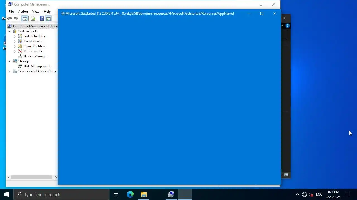The width and height of the screenshot is (357, 200).
Task: Click the network status tray icon
Action: click(x=304, y=194)
